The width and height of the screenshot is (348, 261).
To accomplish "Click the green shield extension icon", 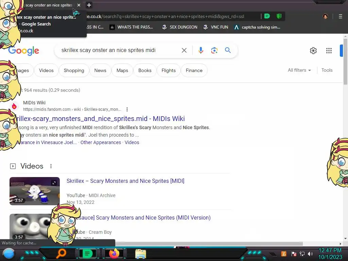I will coord(279,16).
